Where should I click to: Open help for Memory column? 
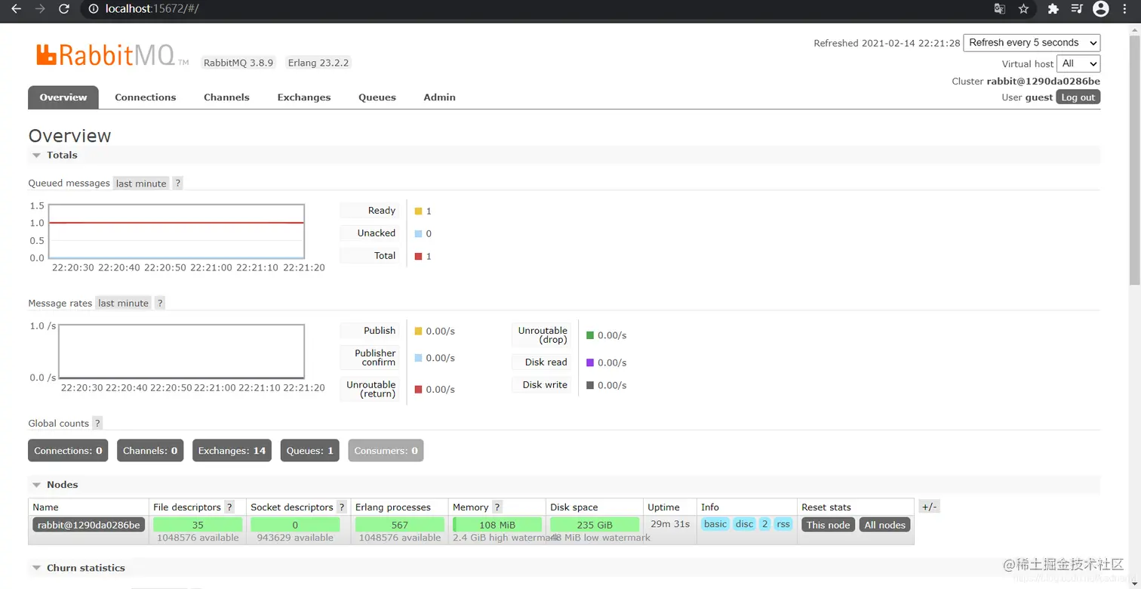497,507
